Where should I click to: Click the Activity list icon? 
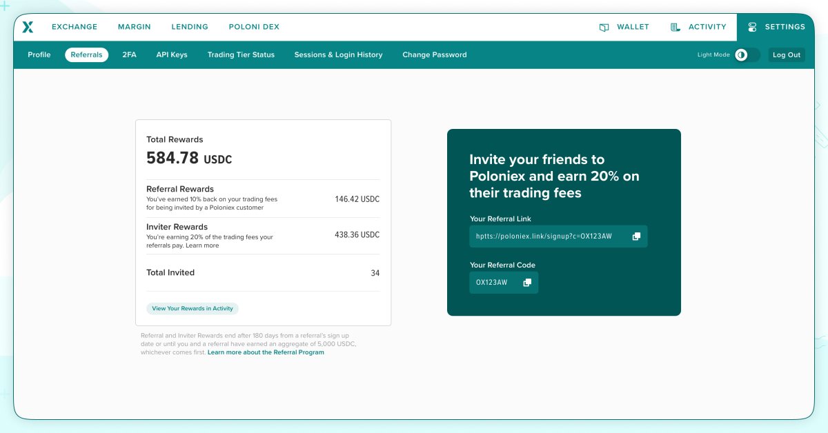tap(676, 28)
